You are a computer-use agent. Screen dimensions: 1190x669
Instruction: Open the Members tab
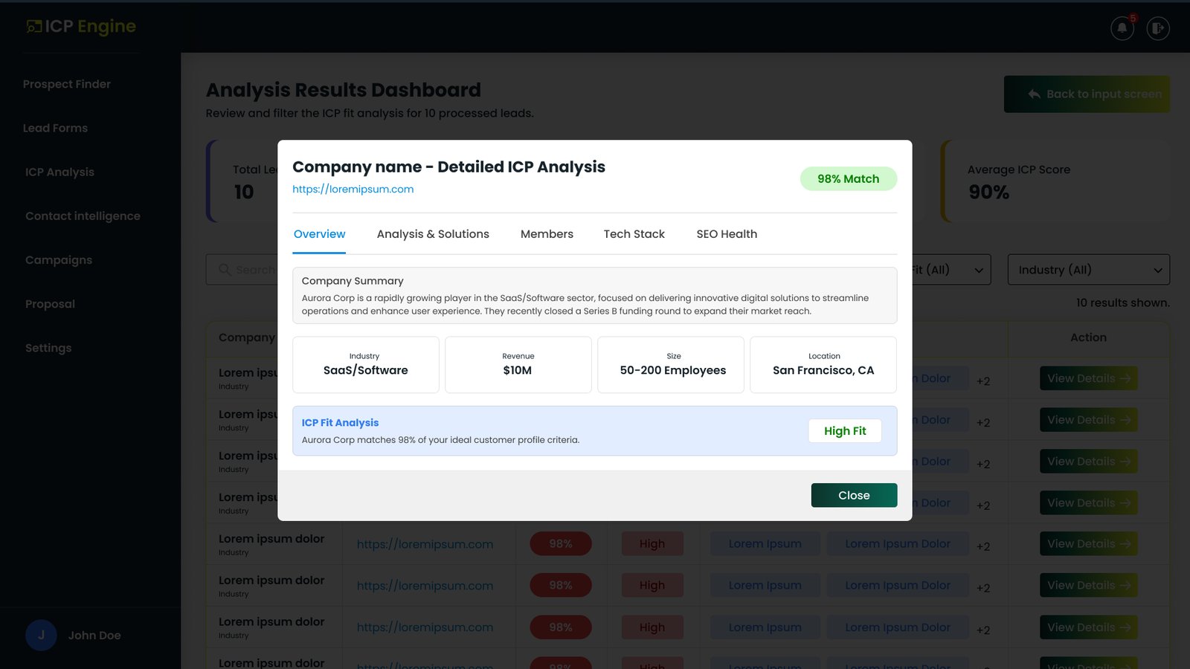pos(547,234)
